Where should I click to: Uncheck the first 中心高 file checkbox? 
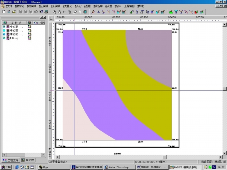point(4,27)
